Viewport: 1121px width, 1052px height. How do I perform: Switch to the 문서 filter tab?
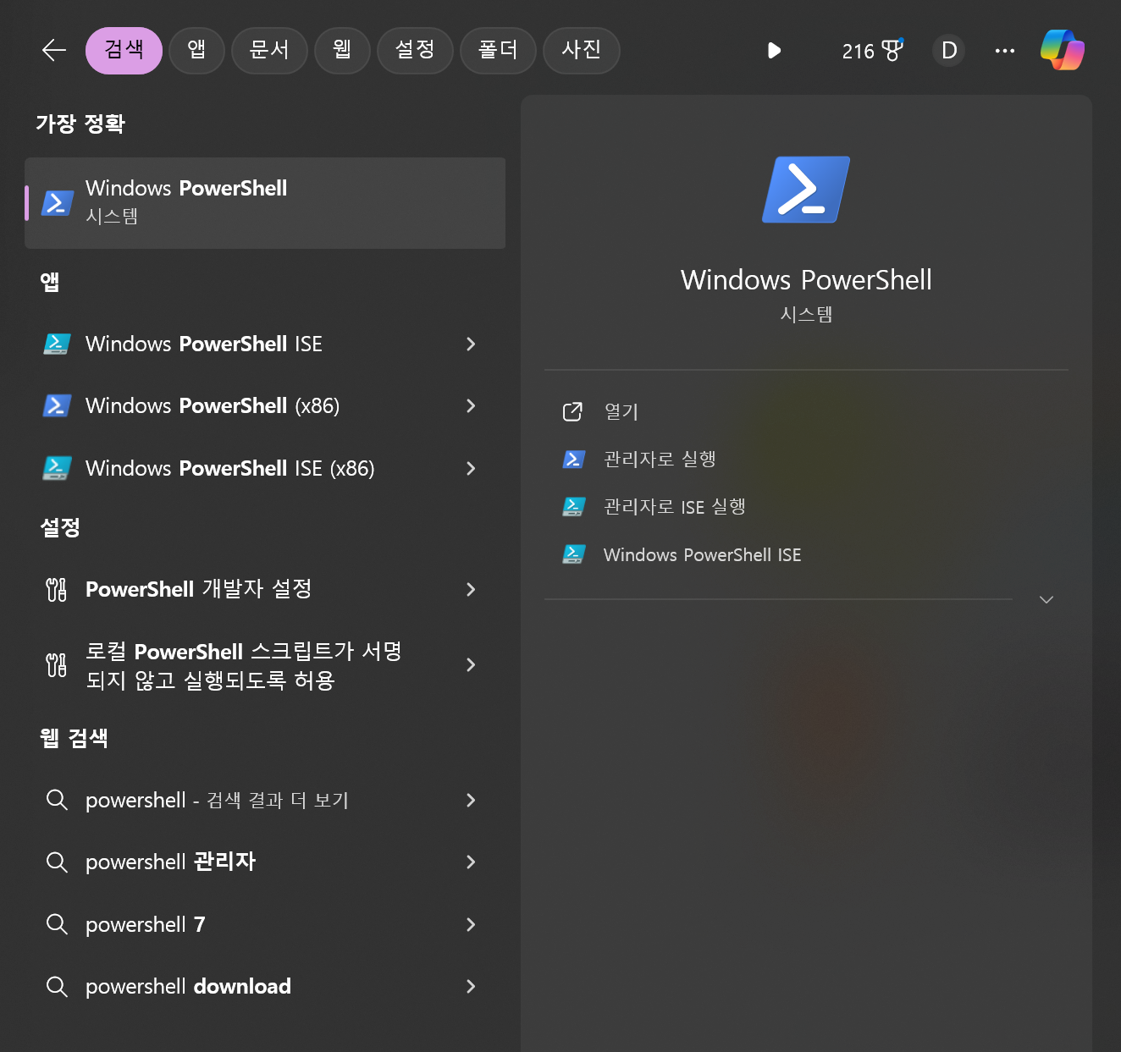click(x=269, y=51)
